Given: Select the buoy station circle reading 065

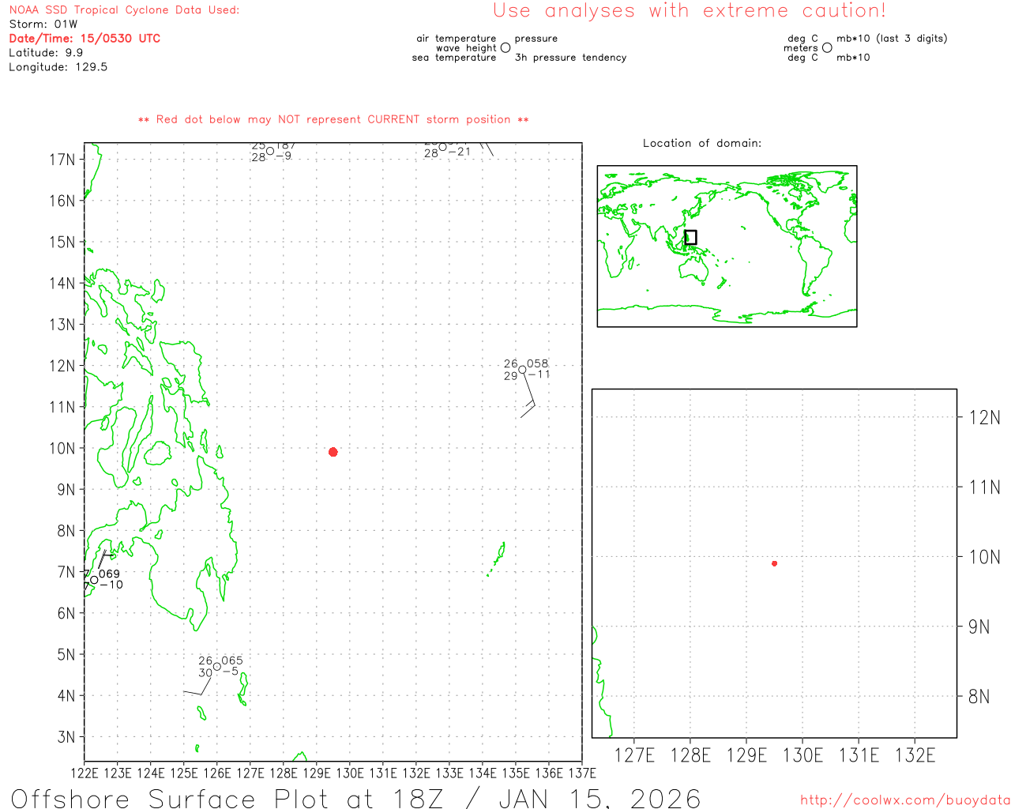Looking at the screenshot, I should 217,666.
